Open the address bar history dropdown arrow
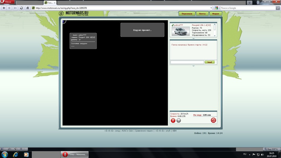Screen dimensions: 281x158 click(211, 8)
